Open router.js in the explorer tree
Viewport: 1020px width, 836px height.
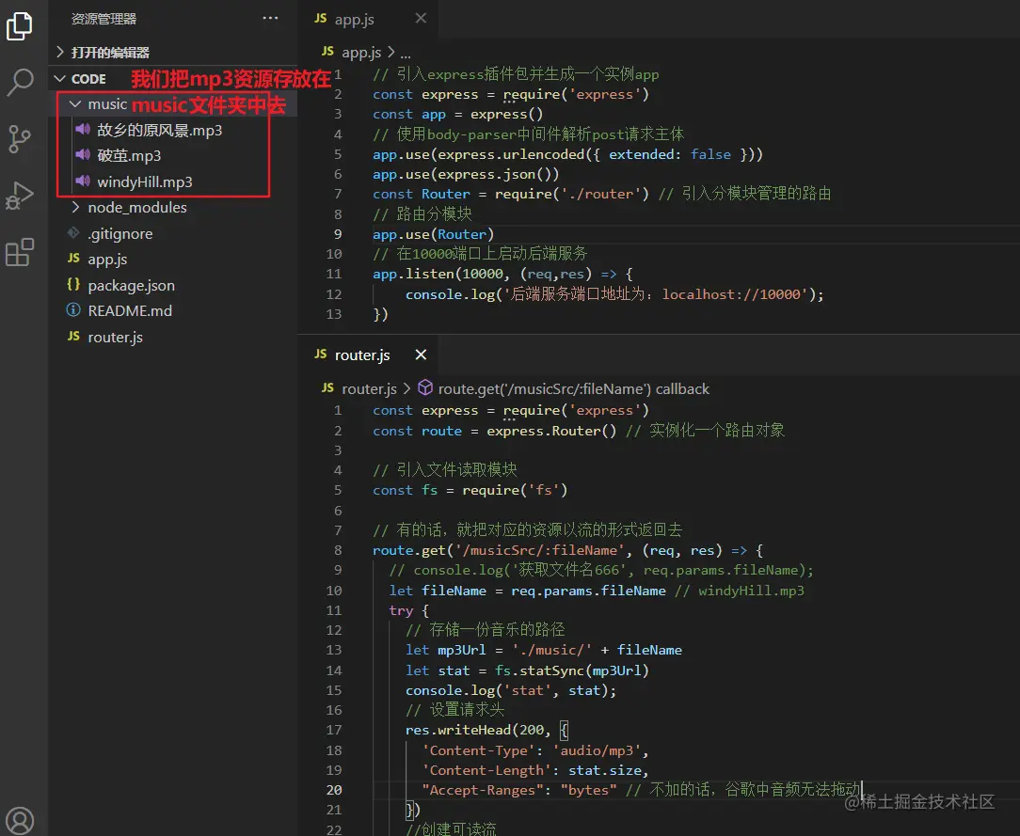pos(115,337)
